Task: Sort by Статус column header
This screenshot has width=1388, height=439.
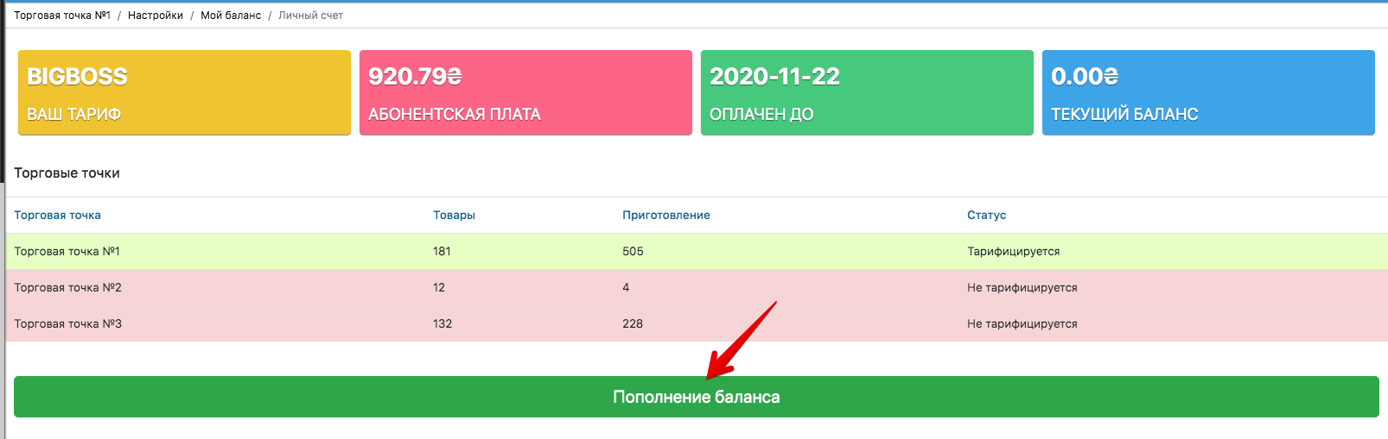Action: pos(986,215)
